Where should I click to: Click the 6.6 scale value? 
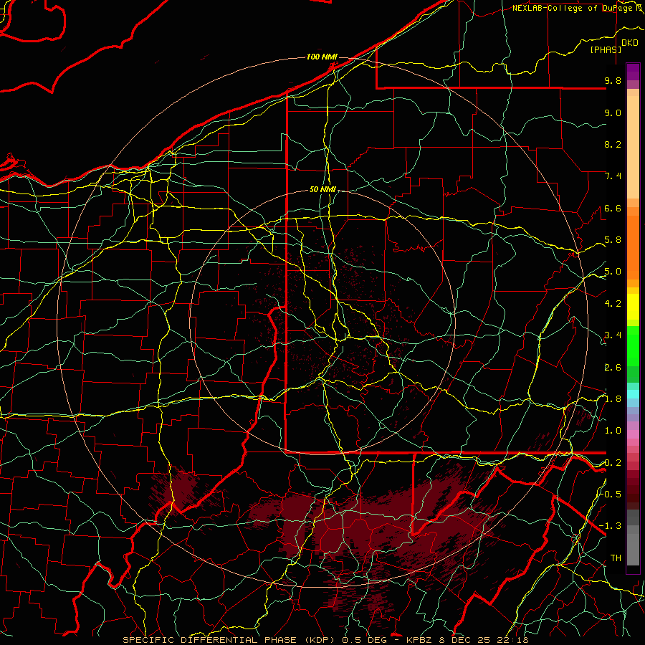click(x=613, y=209)
